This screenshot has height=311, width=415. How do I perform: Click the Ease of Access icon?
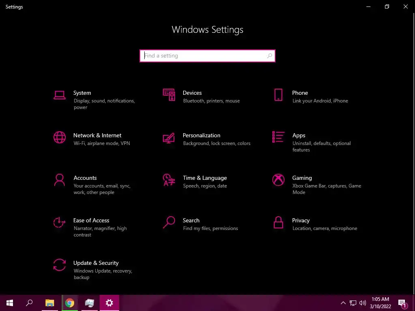[59, 222]
